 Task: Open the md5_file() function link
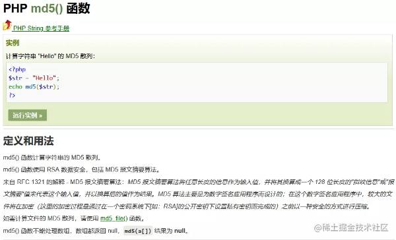[x=114, y=218]
